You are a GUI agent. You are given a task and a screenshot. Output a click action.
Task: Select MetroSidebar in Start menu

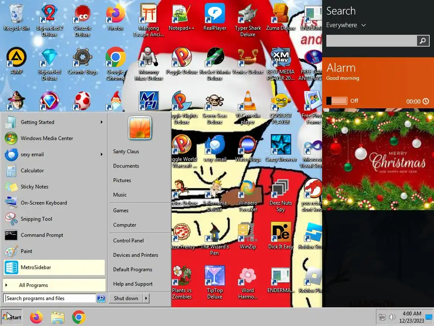pos(54,267)
